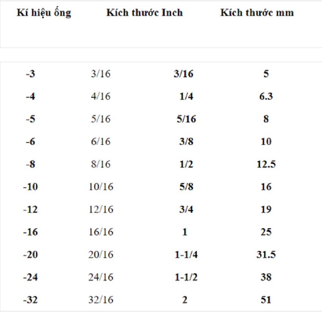This screenshot has height=312, width=322.
Task: Select the -24 pipe symbol cell
Action: [x=31, y=277]
